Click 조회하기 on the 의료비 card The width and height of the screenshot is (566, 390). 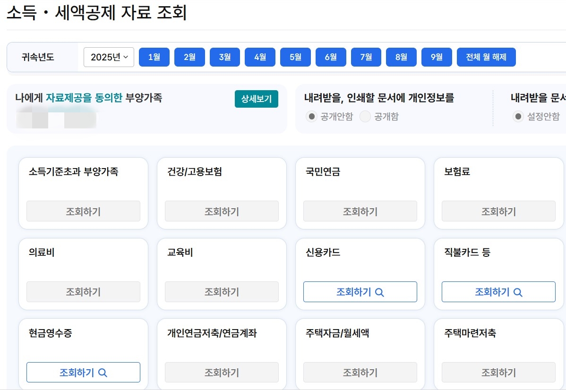pos(83,292)
